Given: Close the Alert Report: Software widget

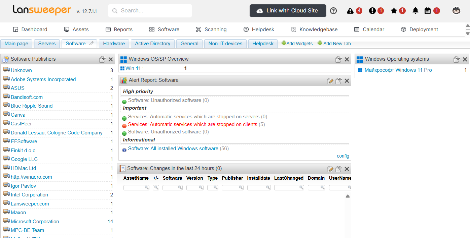Looking at the screenshot, I should point(347,81).
